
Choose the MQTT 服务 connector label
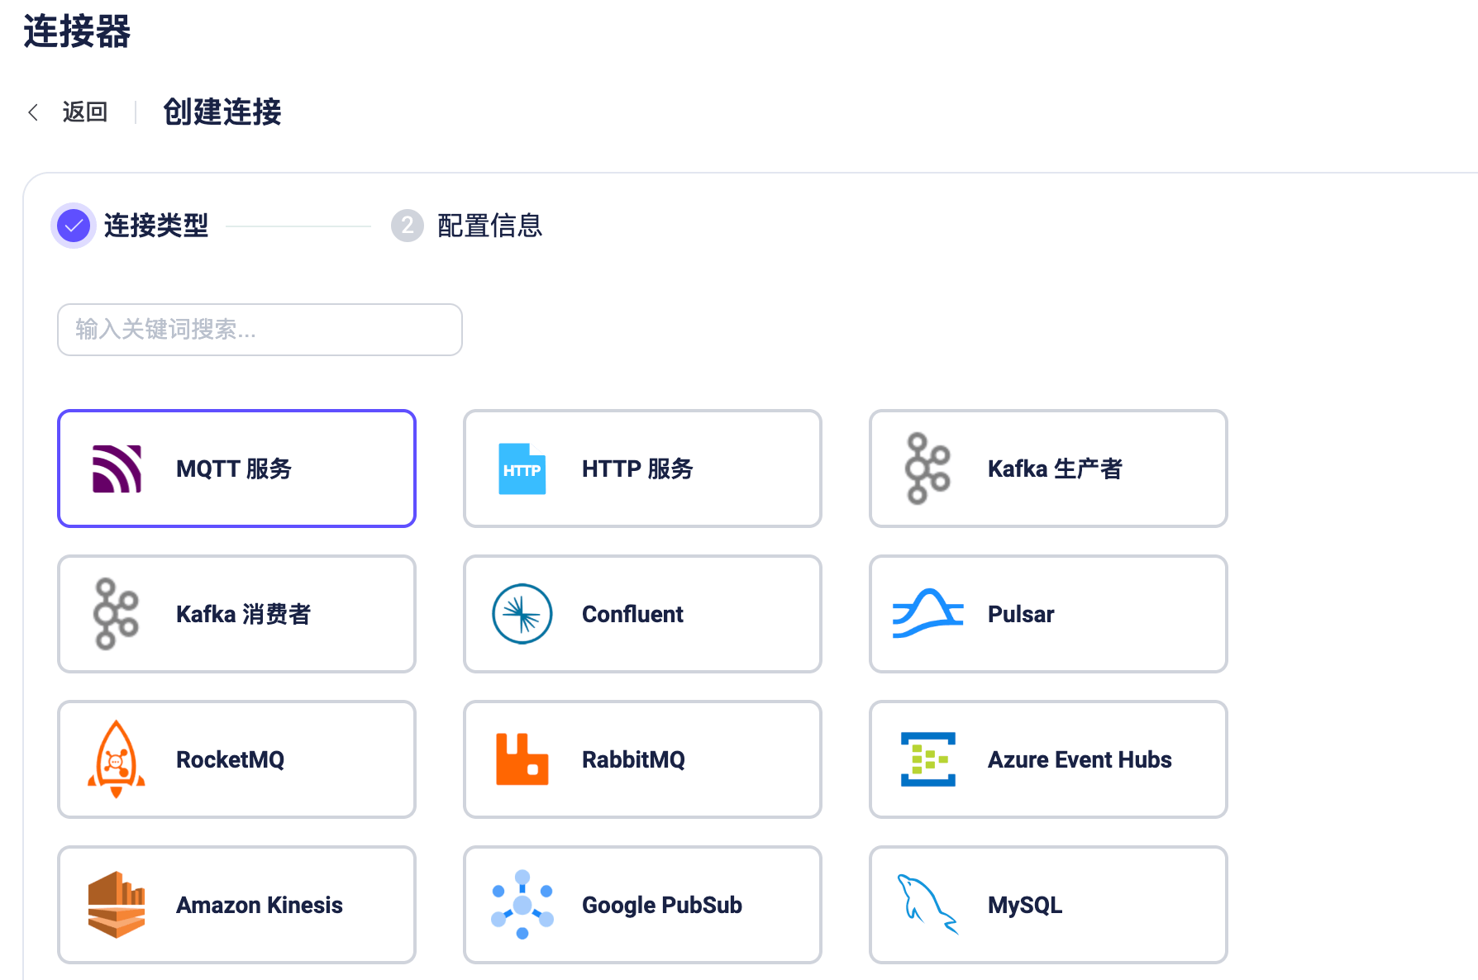click(234, 469)
